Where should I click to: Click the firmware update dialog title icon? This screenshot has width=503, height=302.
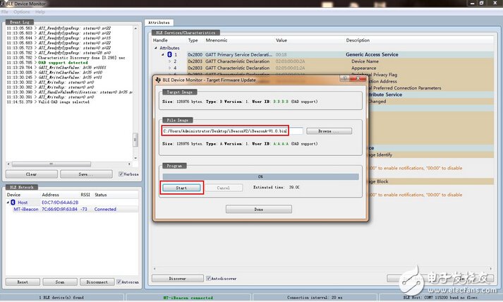(158, 80)
